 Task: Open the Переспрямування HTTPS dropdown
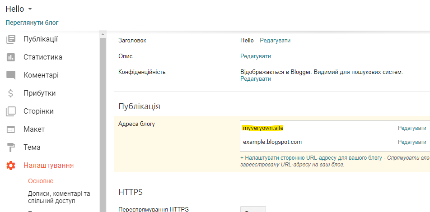pos(253,209)
